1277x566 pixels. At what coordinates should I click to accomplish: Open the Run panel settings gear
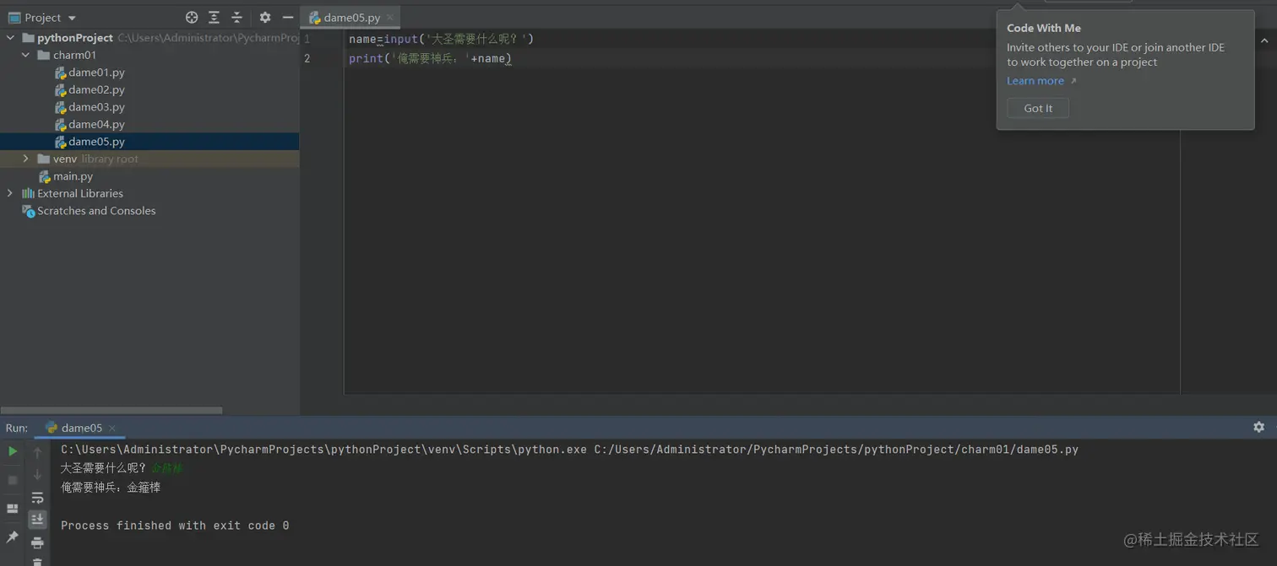(1258, 428)
